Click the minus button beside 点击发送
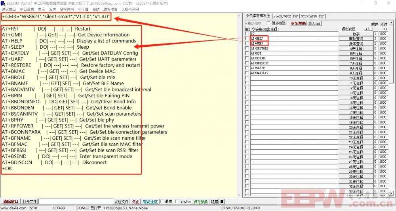 pyautogui.click(x=371, y=29)
